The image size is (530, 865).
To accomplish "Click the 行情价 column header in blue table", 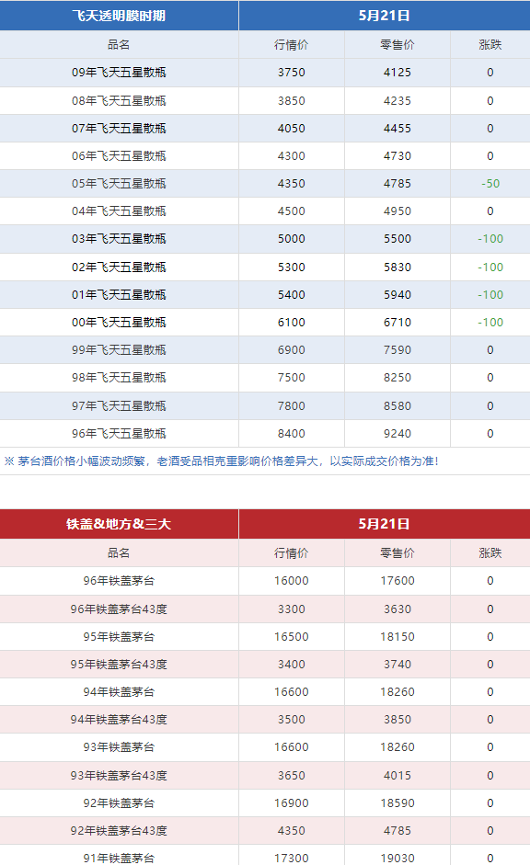I will pyautogui.click(x=292, y=45).
